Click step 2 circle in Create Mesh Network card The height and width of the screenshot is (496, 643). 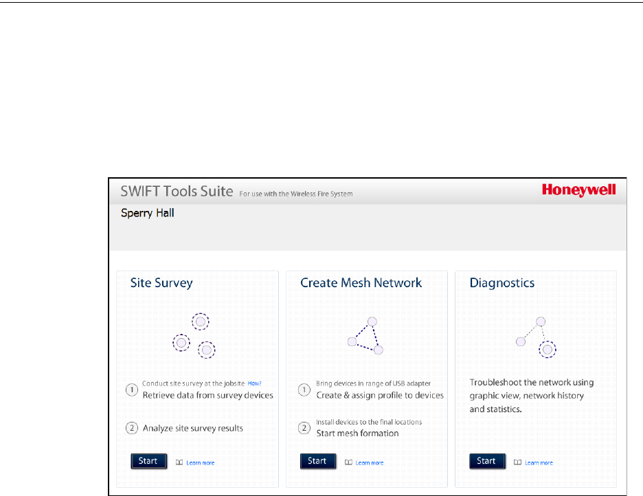pyautogui.click(x=304, y=429)
